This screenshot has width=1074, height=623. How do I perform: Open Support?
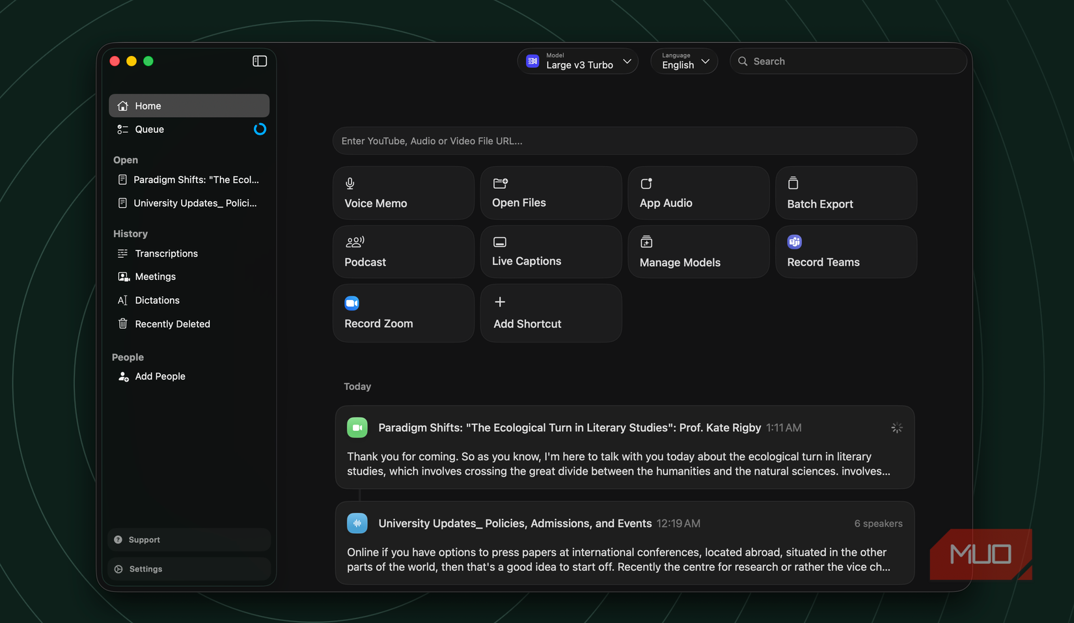point(189,540)
